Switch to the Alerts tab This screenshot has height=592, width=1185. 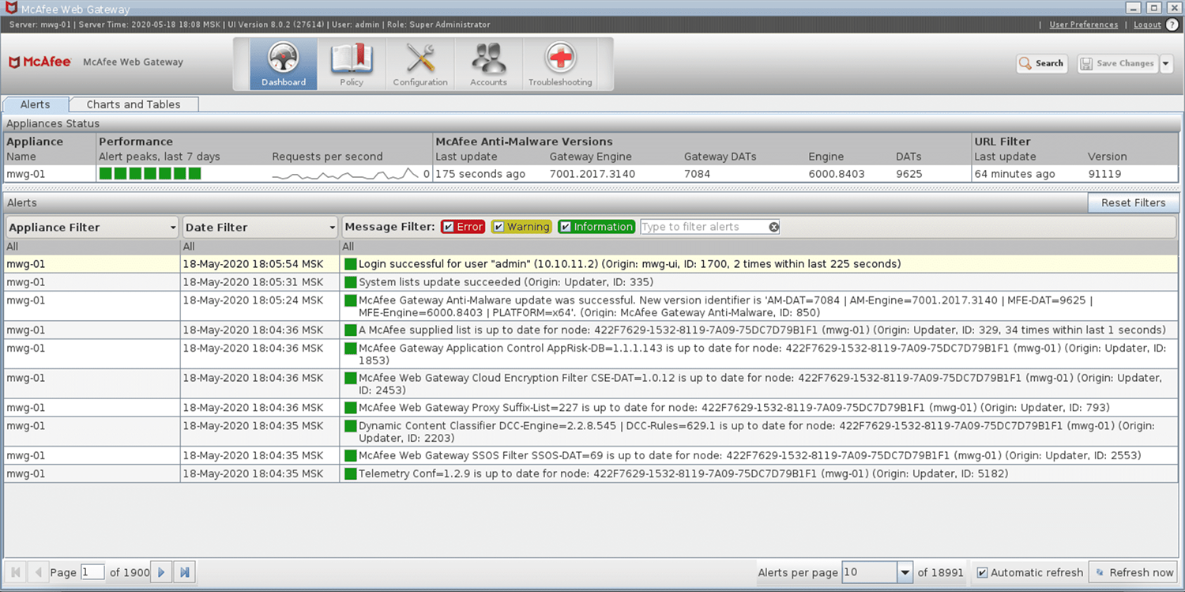point(36,104)
